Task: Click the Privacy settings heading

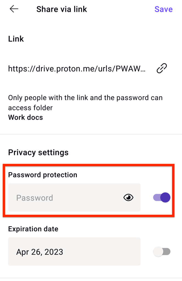Action: click(x=38, y=152)
